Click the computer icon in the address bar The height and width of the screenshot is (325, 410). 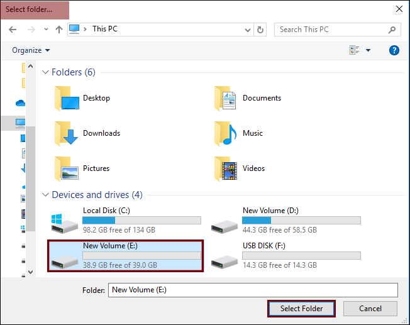[74, 30]
